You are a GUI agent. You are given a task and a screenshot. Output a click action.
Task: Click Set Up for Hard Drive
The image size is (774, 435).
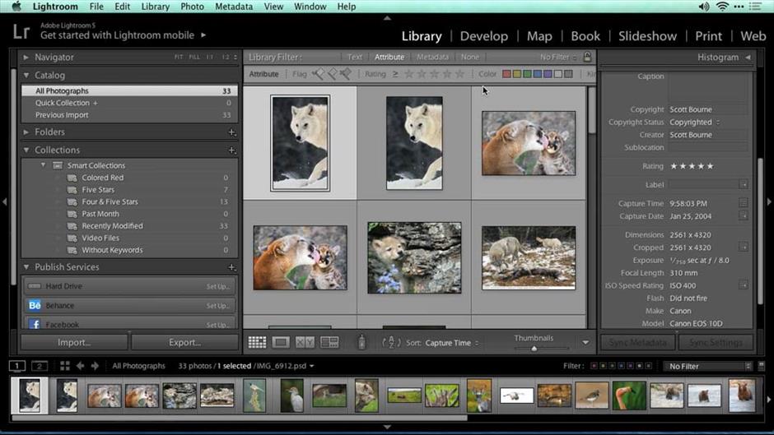click(217, 286)
